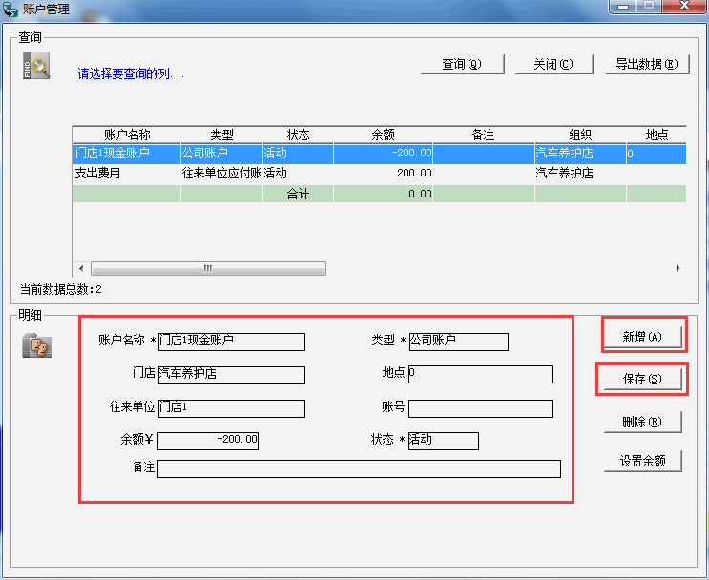
Task: Click the 备注 column header
Action: pos(484,135)
